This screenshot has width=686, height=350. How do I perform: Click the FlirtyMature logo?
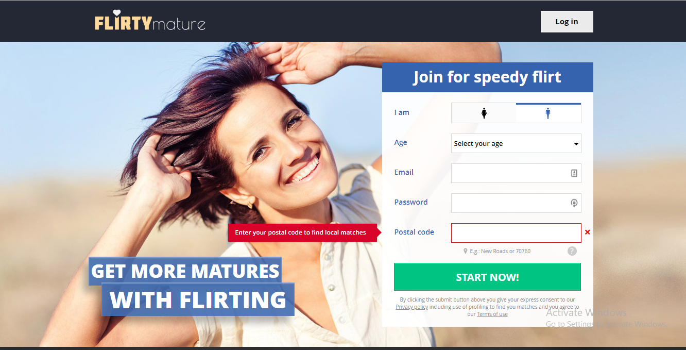click(150, 22)
